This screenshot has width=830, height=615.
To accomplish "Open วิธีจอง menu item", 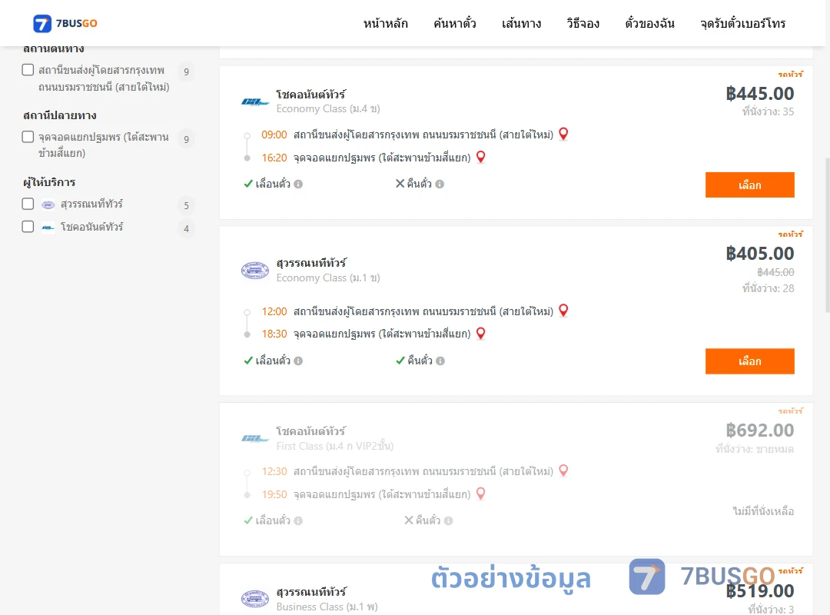I will [x=583, y=23].
